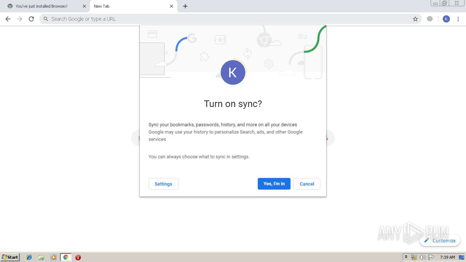Launch Internet Explorer from taskbar
466x262 pixels.
29,257
